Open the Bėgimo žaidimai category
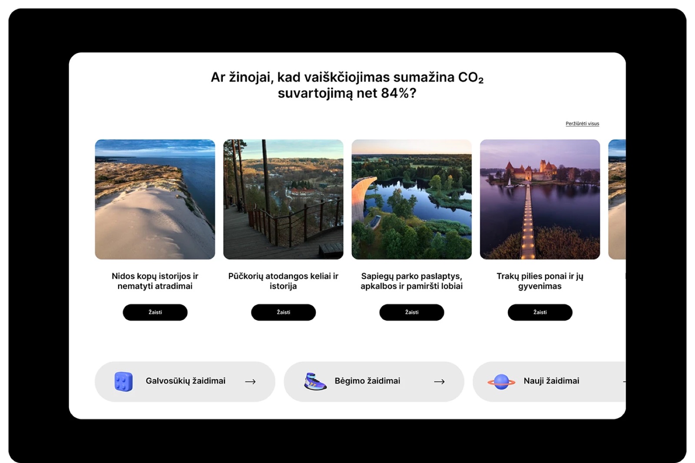 pos(374,382)
